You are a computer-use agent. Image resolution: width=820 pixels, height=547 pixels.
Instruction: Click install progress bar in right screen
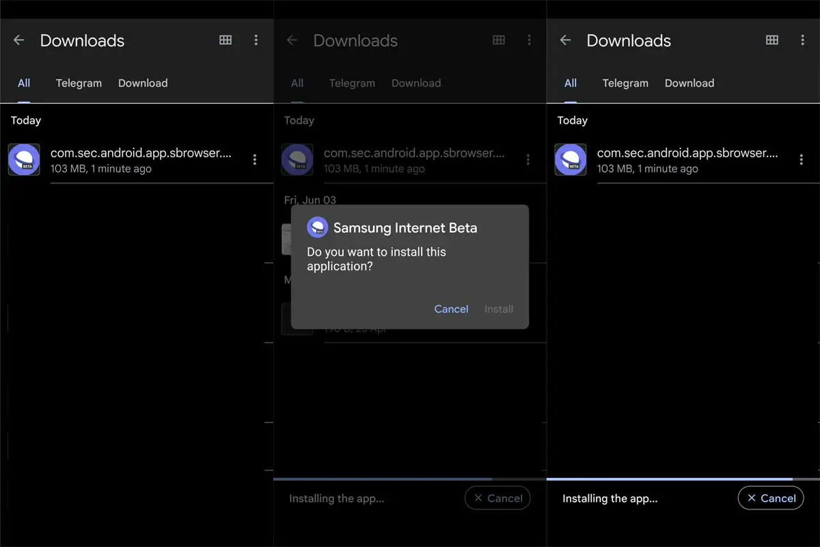683,479
